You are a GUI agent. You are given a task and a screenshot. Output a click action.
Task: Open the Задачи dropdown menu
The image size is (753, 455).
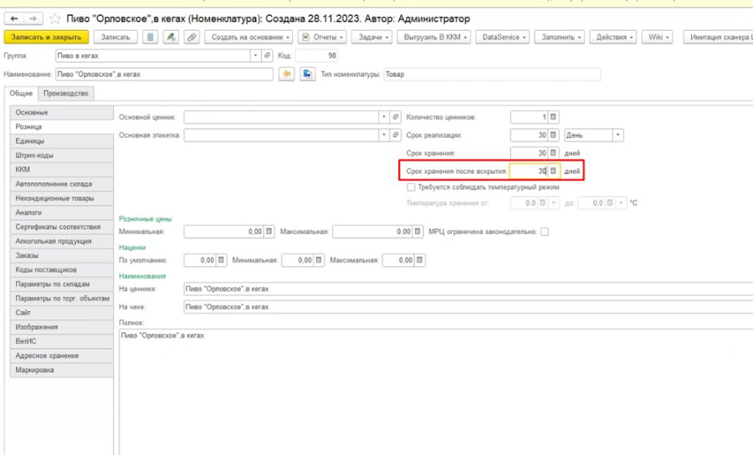coord(371,37)
